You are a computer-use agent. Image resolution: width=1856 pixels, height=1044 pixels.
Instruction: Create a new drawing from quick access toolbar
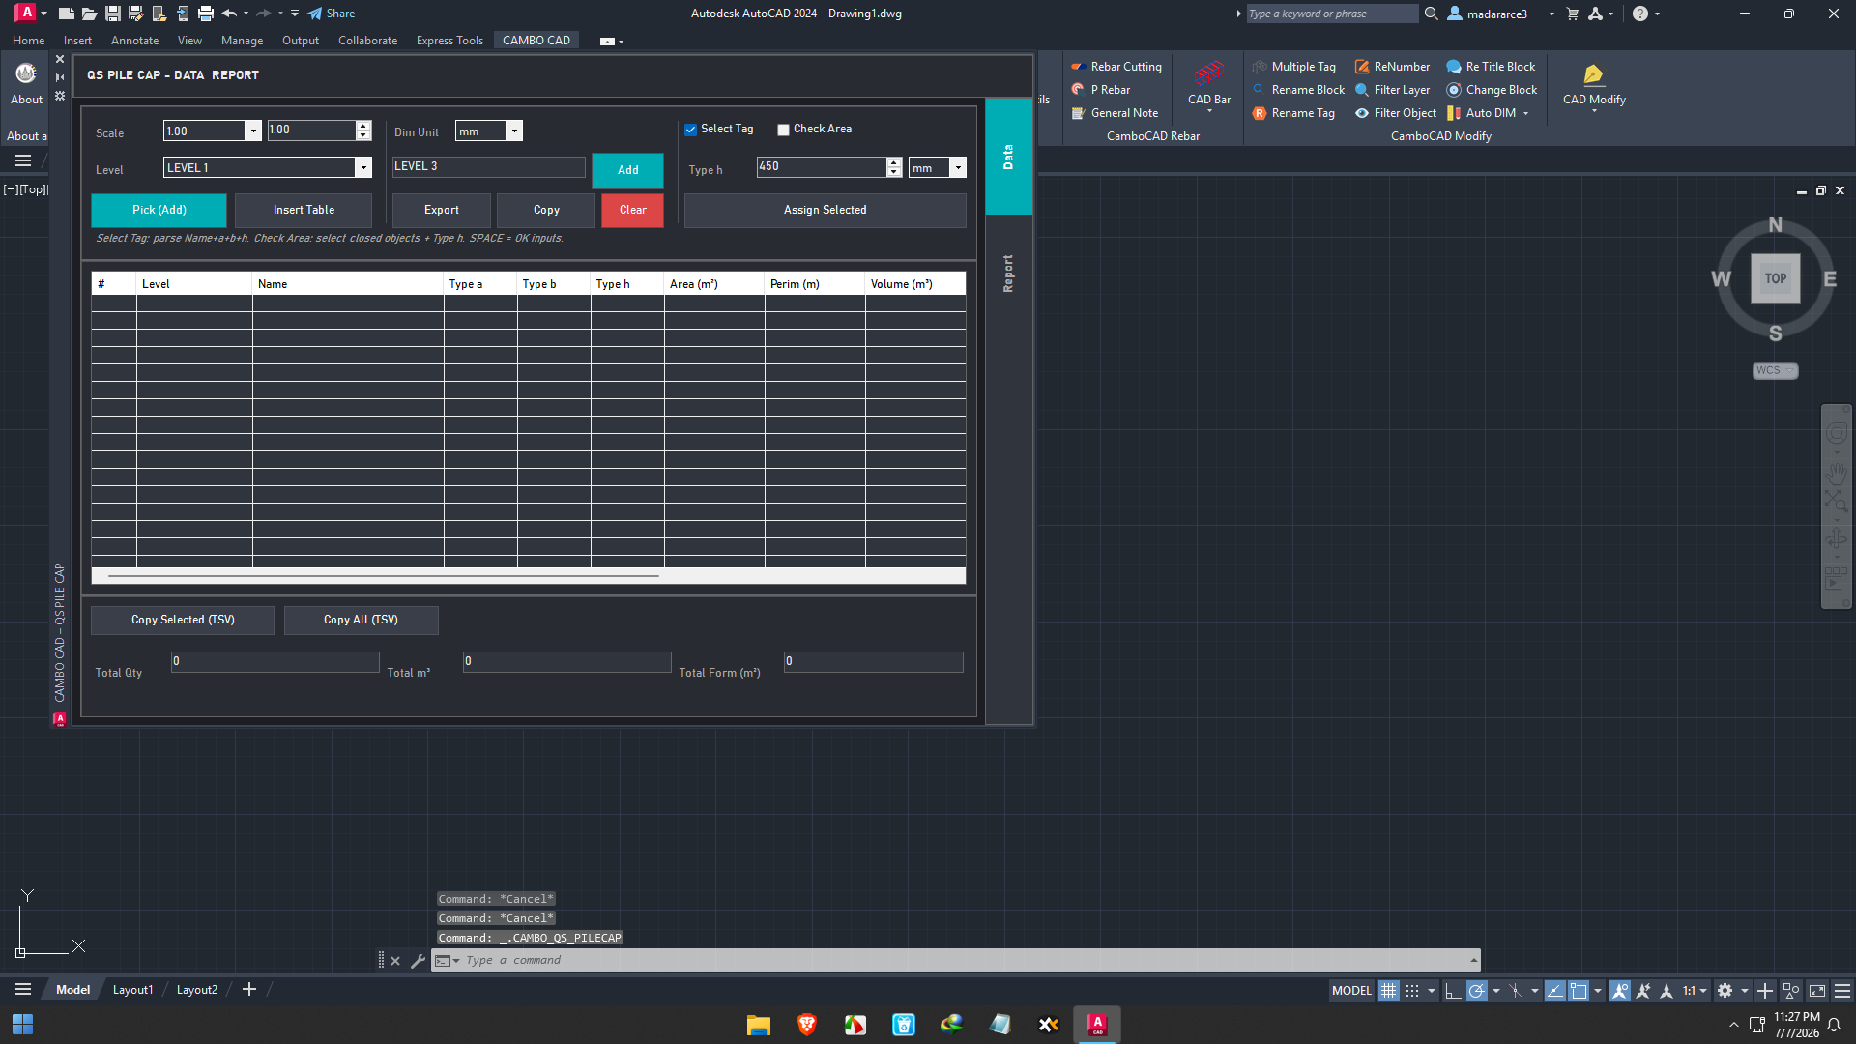point(66,14)
